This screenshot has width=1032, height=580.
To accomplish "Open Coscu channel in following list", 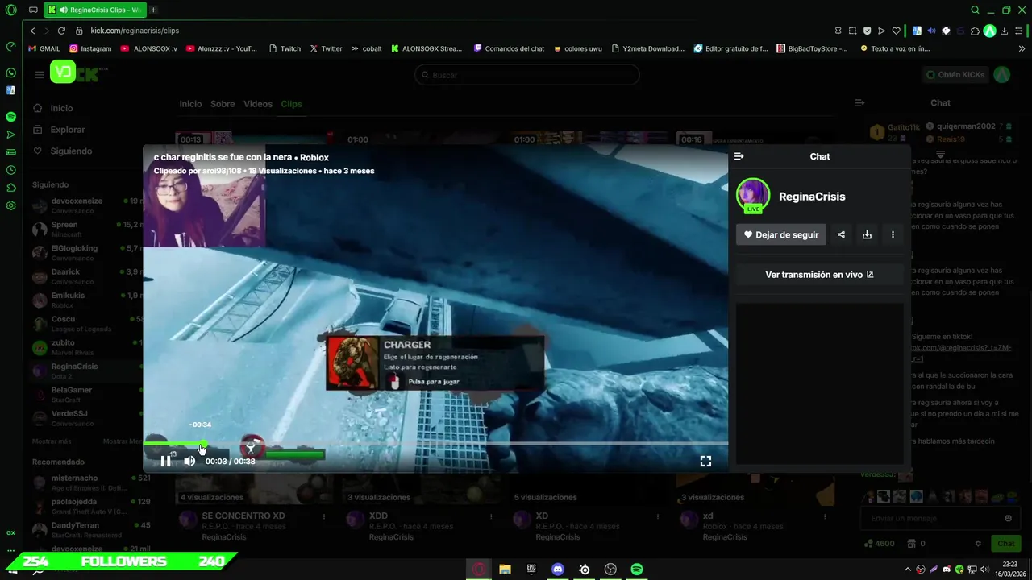I will [87, 324].
